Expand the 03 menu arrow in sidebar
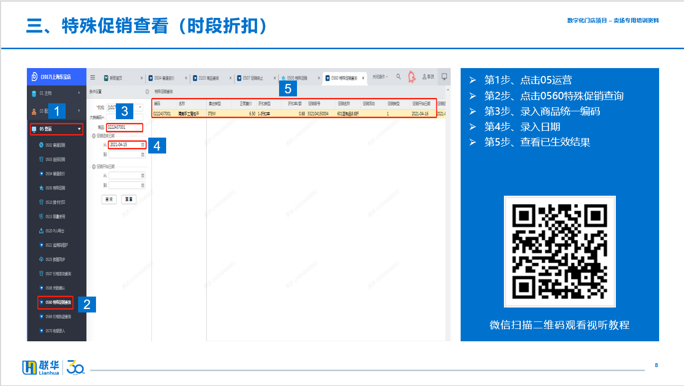The image size is (684, 386). pyautogui.click(x=79, y=110)
